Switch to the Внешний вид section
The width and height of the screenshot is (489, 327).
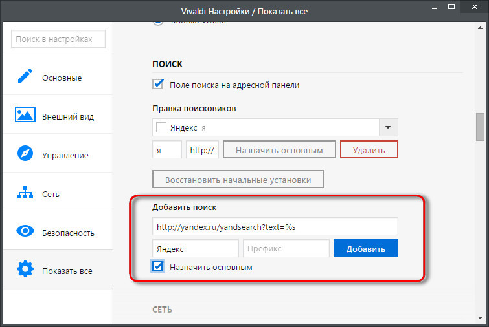point(58,114)
